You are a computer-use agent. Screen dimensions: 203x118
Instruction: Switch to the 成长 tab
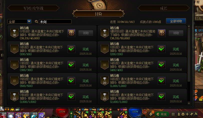click(163, 8)
